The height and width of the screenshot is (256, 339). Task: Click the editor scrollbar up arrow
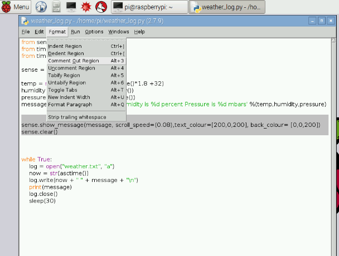click(x=333, y=40)
